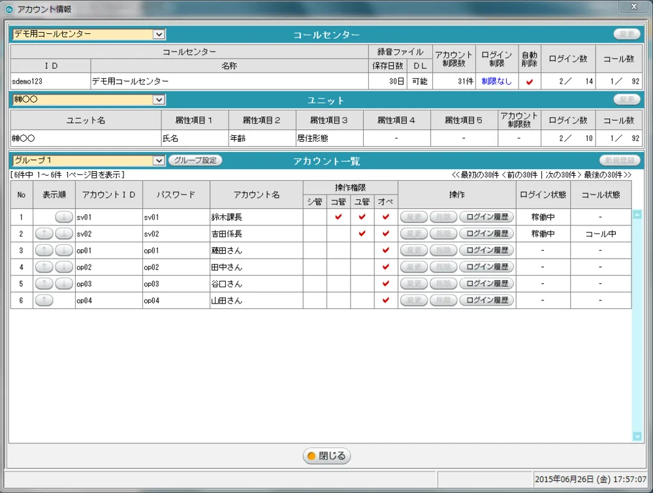Screen dimensions: 653x493
Task: Open ログイン履歴 for 田中さん
Action: pos(486,267)
